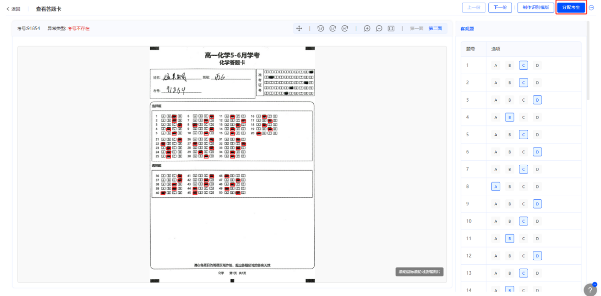The width and height of the screenshot is (601, 296).
Task: Click the right panel vertical scrollbar
Action: pos(588,61)
